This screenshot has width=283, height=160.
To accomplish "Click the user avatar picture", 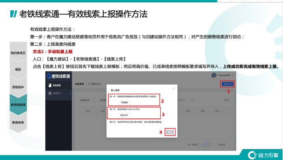I will point(214,75).
